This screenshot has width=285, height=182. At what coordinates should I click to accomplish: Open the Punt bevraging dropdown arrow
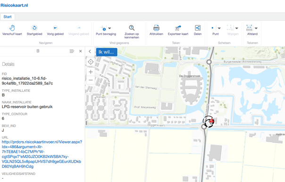coord(109,28)
